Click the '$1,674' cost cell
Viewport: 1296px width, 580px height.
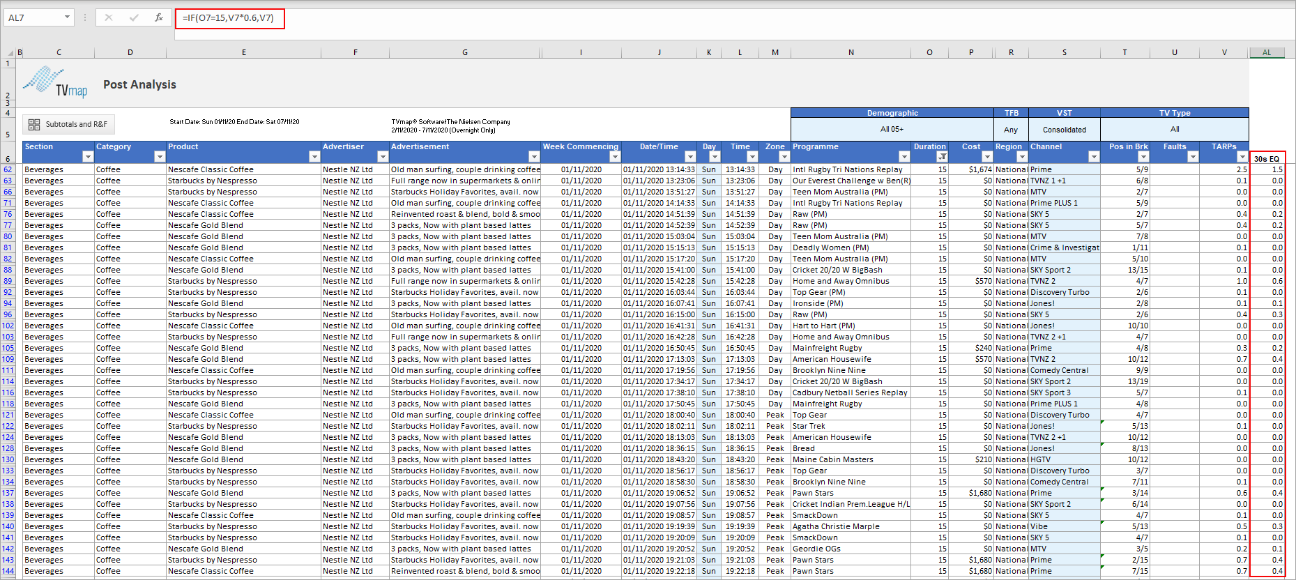pyautogui.click(x=971, y=169)
